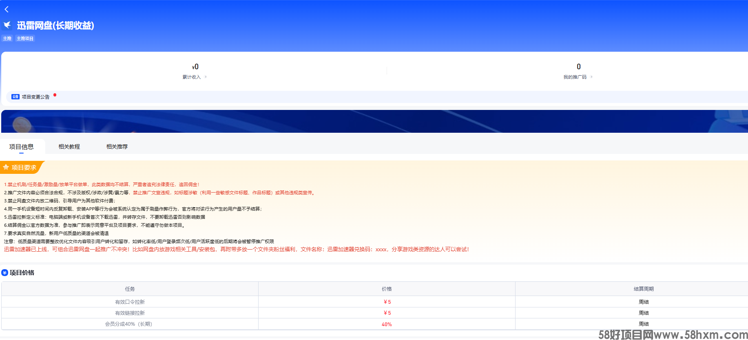Click the 结算周期 column header
This screenshot has height=340, width=748.
pos(644,289)
